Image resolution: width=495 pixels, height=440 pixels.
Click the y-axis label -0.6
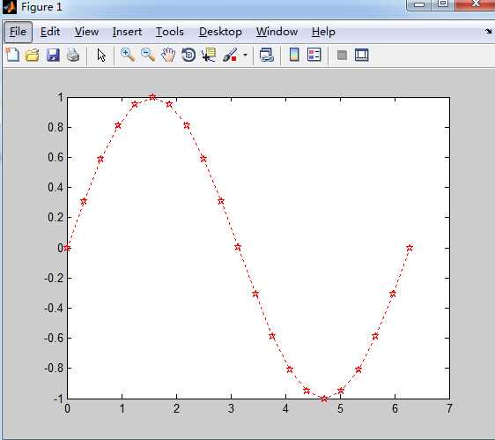coord(54,338)
